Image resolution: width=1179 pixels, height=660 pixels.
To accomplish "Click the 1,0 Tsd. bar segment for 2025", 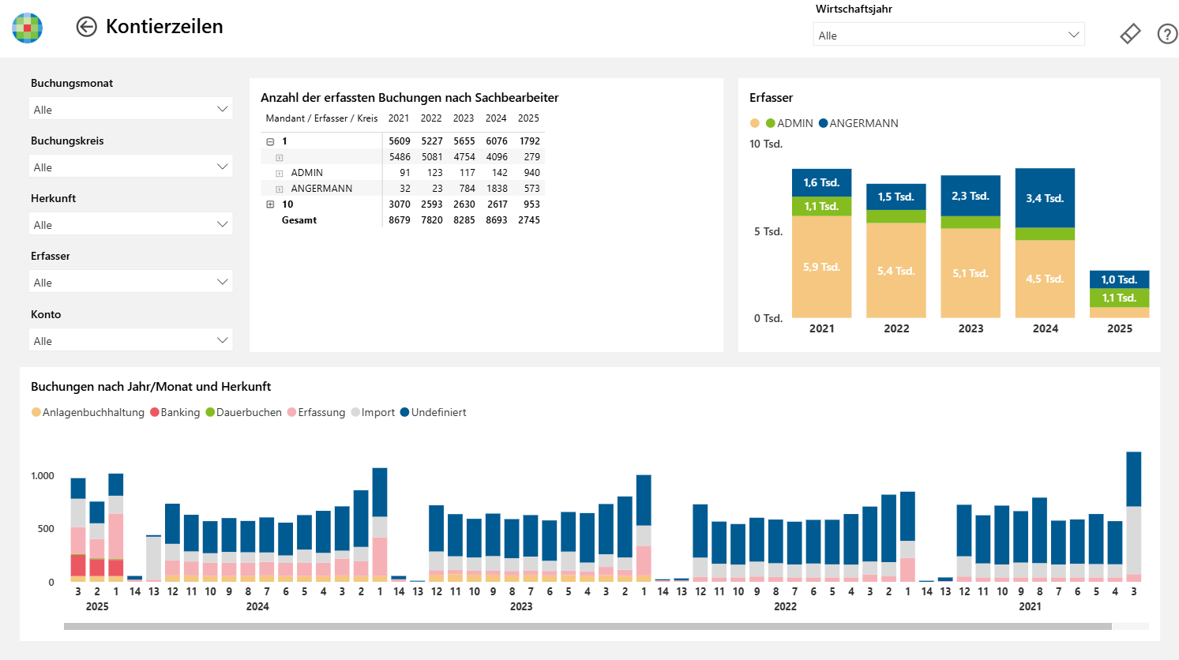I will tap(1119, 279).
